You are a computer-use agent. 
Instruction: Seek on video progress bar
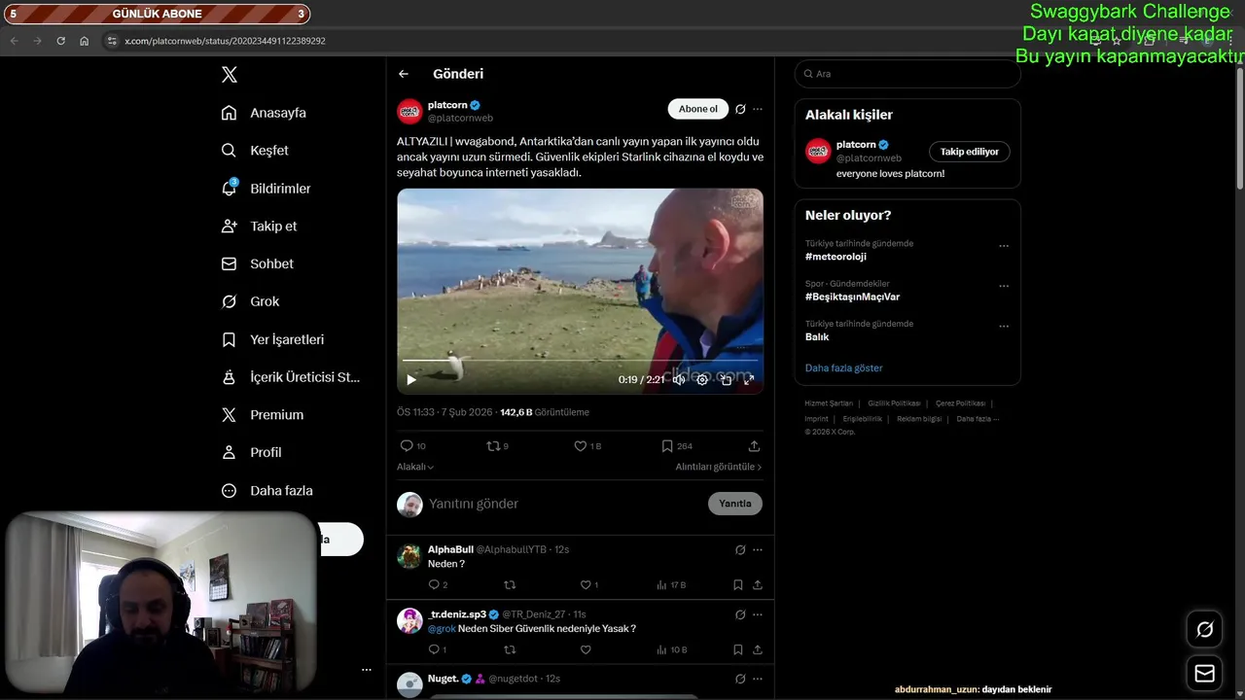(580, 361)
